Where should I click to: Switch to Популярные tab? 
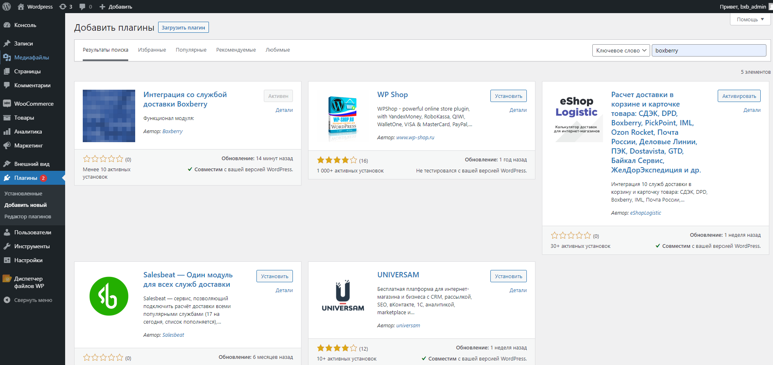coord(191,50)
